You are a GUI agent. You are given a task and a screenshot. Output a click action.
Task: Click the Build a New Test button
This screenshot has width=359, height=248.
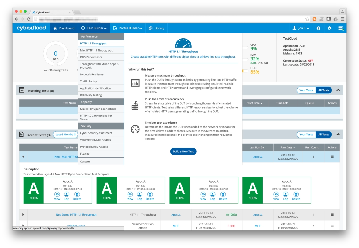[183, 151]
